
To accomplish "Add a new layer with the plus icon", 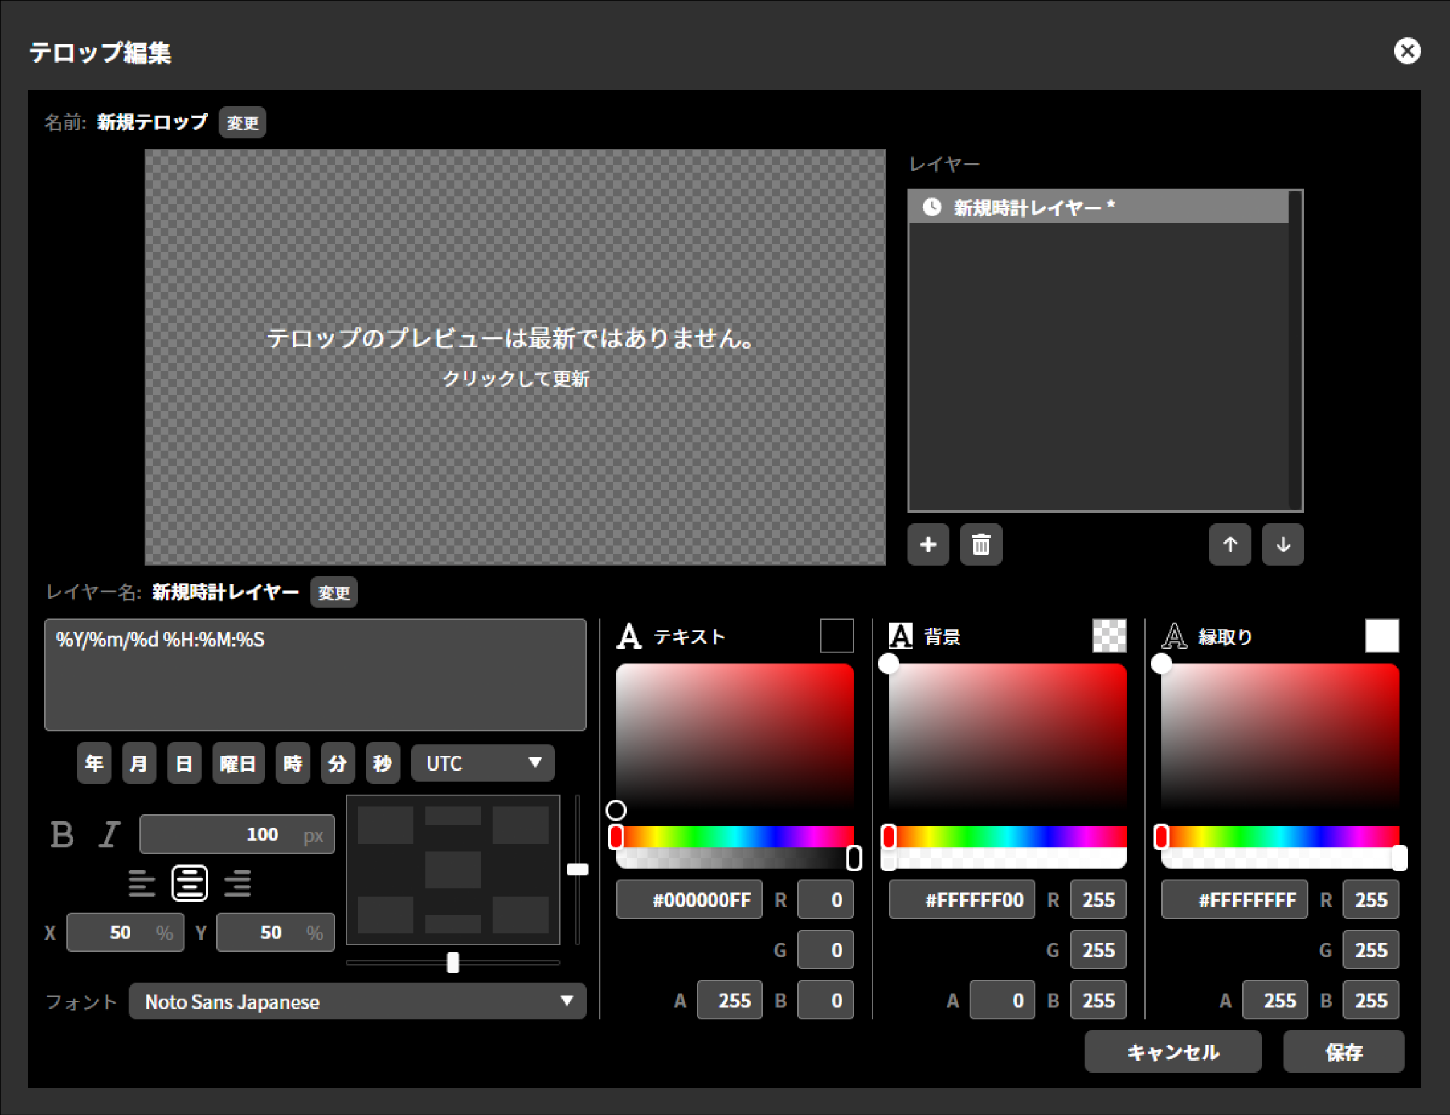I will tap(928, 545).
